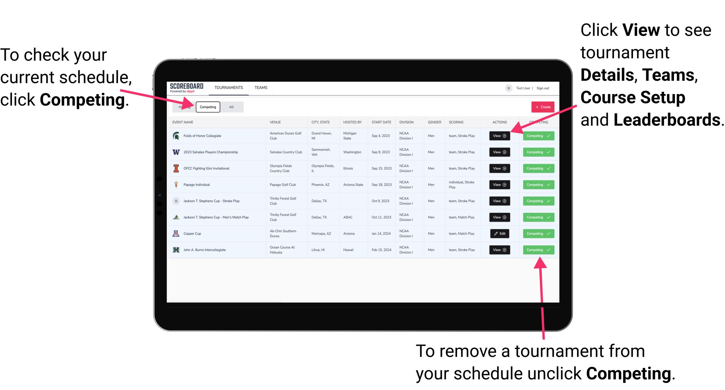Click the View icon for John A. Burns Intercollegiate

(x=499, y=250)
